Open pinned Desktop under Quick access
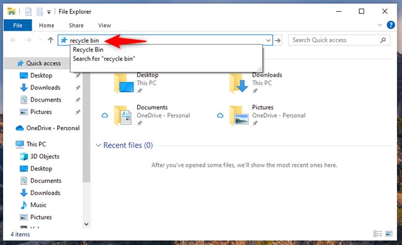The width and height of the screenshot is (402, 245). click(x=41, y=76)
